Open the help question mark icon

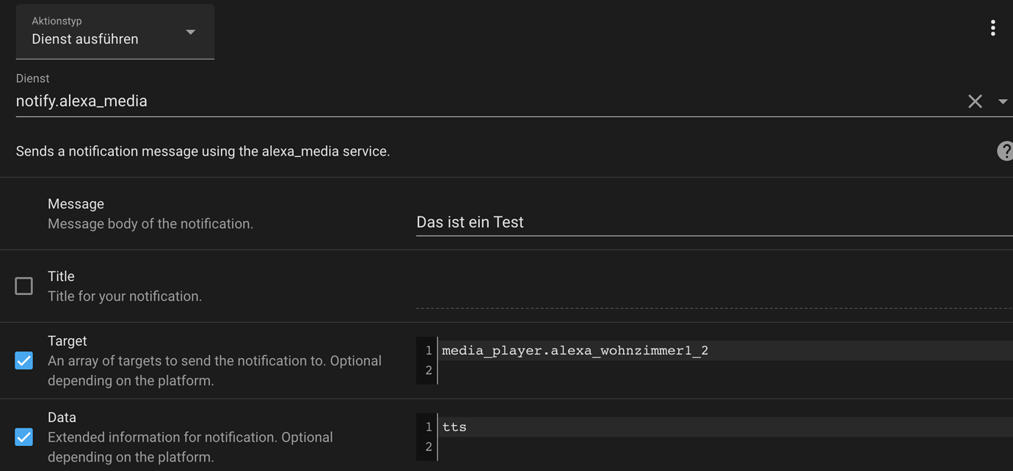[x=1005, y=151]
